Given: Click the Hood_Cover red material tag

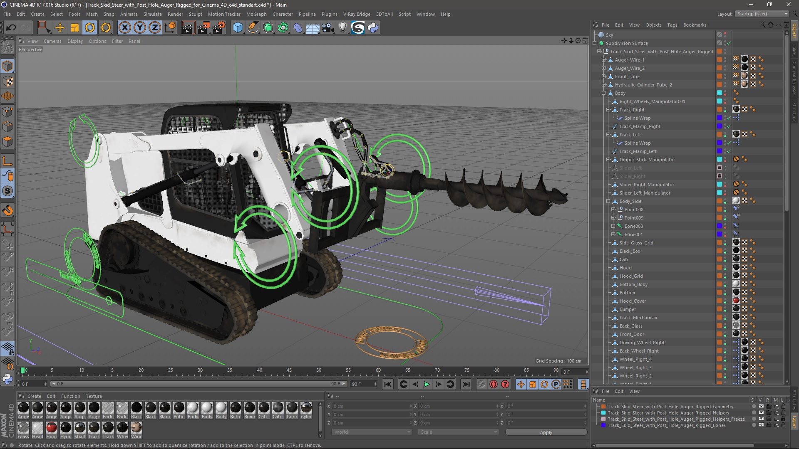Looking at the screenshot, I should pyautogui.click(x=736, y=301).
